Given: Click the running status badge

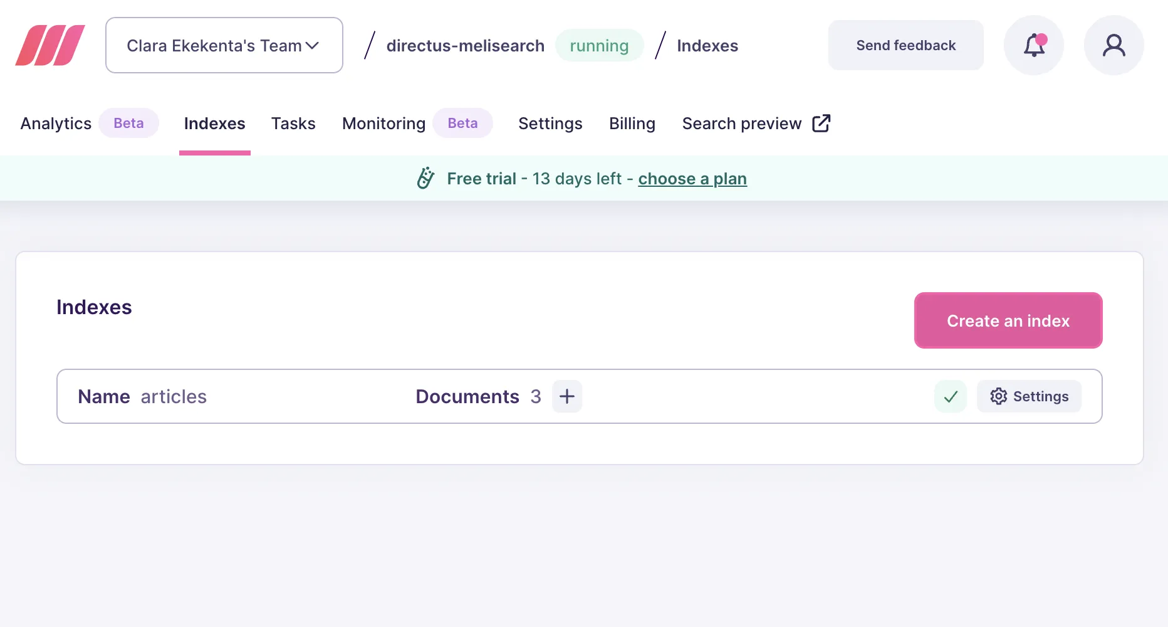Looking at the screenshot, I should (599, 45).
